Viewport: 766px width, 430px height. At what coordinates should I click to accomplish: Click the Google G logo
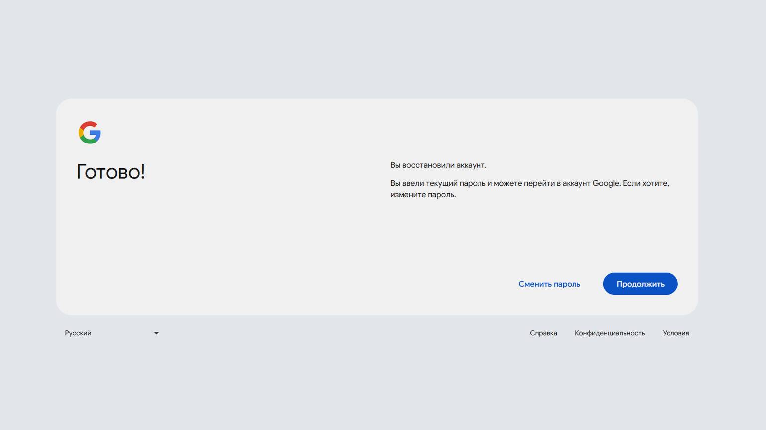[90, 133]
